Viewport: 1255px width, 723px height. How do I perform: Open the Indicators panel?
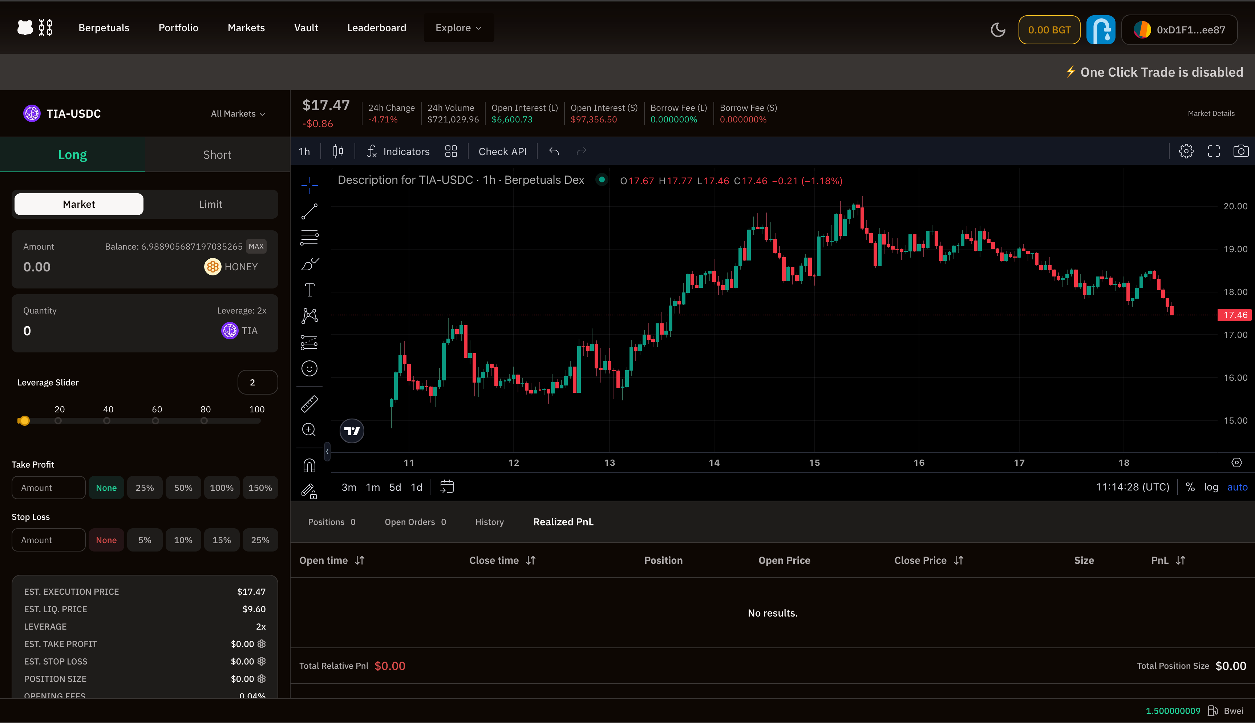(x=398, y=152)
